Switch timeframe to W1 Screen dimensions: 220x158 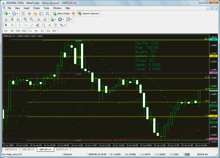(48, 31)
